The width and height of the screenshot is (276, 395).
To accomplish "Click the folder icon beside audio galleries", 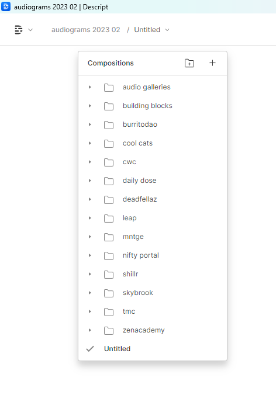I will tap(109, 88).
